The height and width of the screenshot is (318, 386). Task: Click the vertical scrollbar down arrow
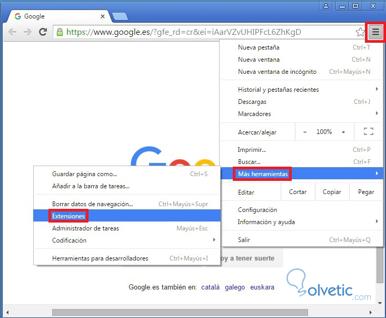(380, 303)
